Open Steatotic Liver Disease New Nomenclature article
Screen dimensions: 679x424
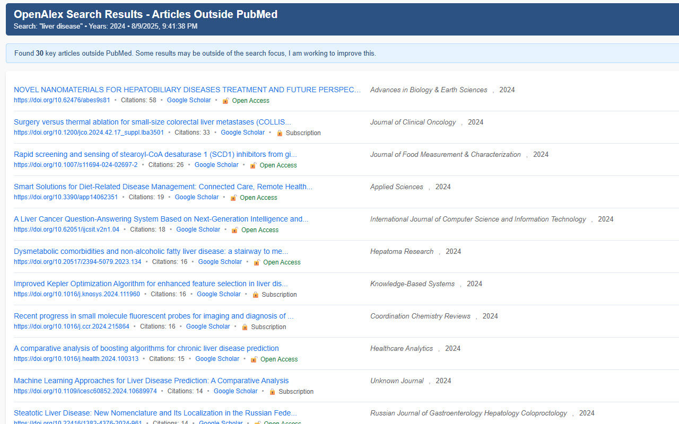click(155, 413)
